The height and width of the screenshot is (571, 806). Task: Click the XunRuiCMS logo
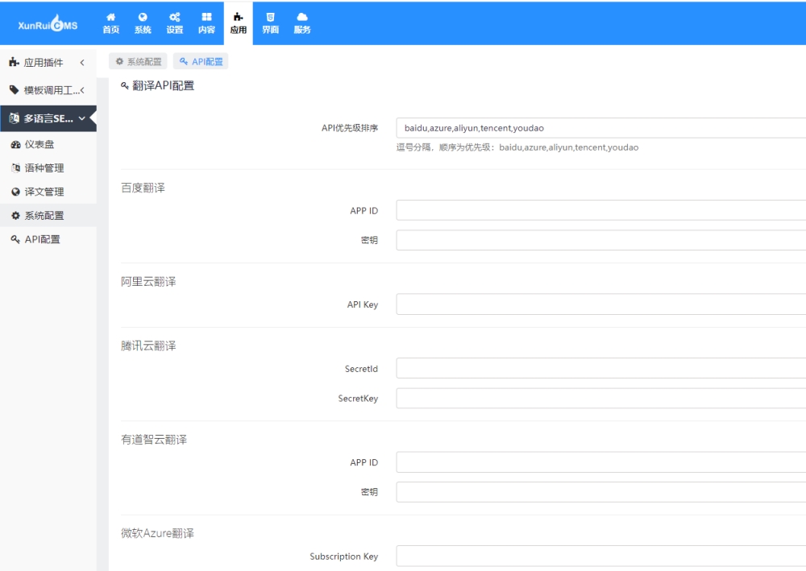(x=48, y=23)
